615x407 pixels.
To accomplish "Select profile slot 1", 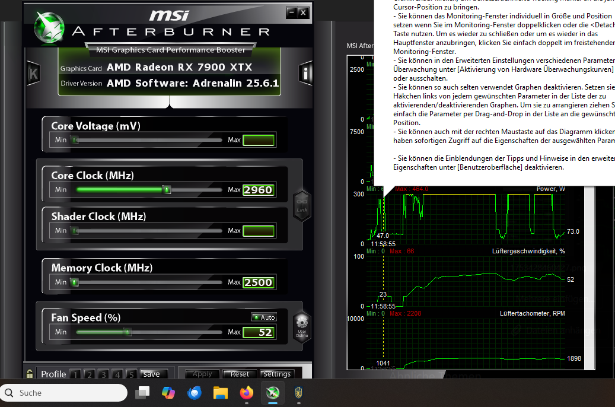I will tap(76, 374).
